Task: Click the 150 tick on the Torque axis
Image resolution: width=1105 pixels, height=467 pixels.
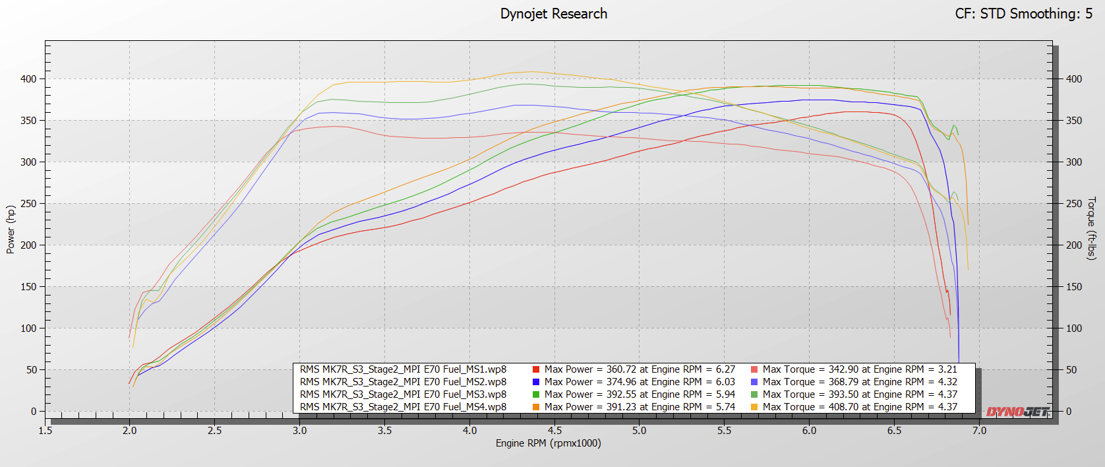Action: 1074,287
